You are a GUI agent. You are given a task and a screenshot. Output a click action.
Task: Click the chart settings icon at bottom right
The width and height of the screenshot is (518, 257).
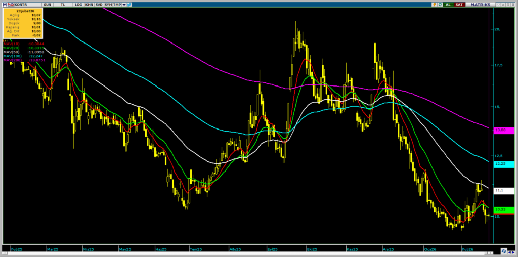[504, 251]
